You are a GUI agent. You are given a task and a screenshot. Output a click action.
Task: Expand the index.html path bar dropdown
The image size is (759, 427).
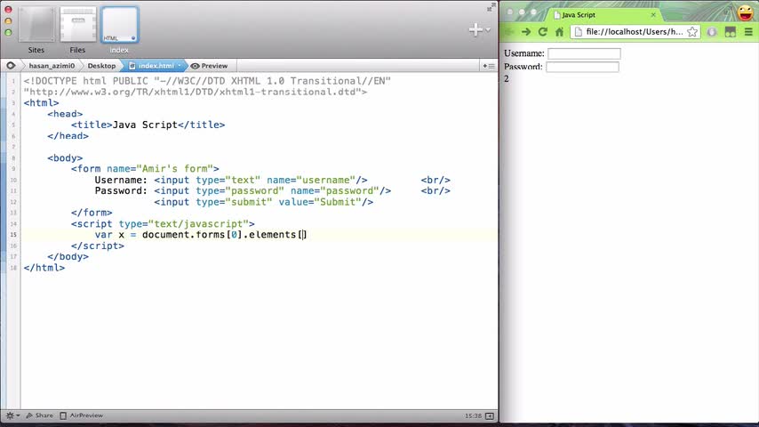(180, 66)
